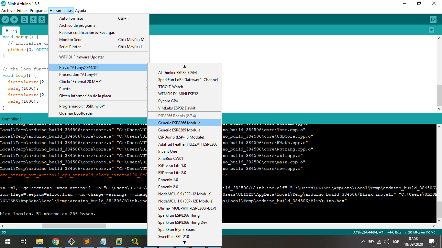Choose Auto Formato from the menu
Screen dimensions: 442x248
(99, 18)
